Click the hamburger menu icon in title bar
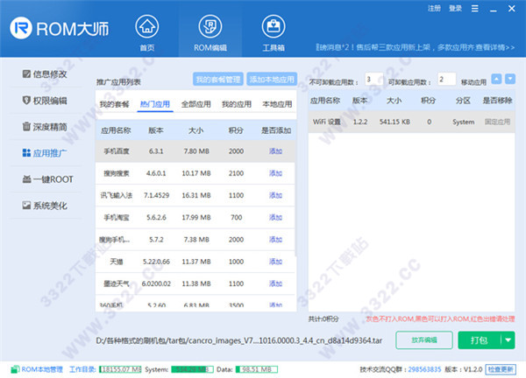Image resolution: width=526 pixels, height=378 pixels. tap(474, 8)
